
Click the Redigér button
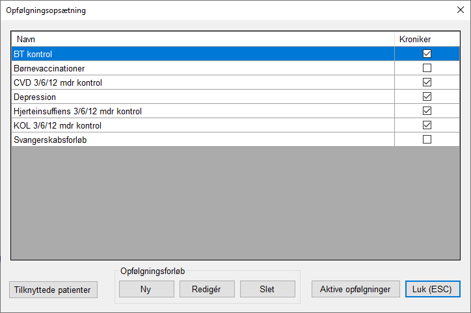207,289
